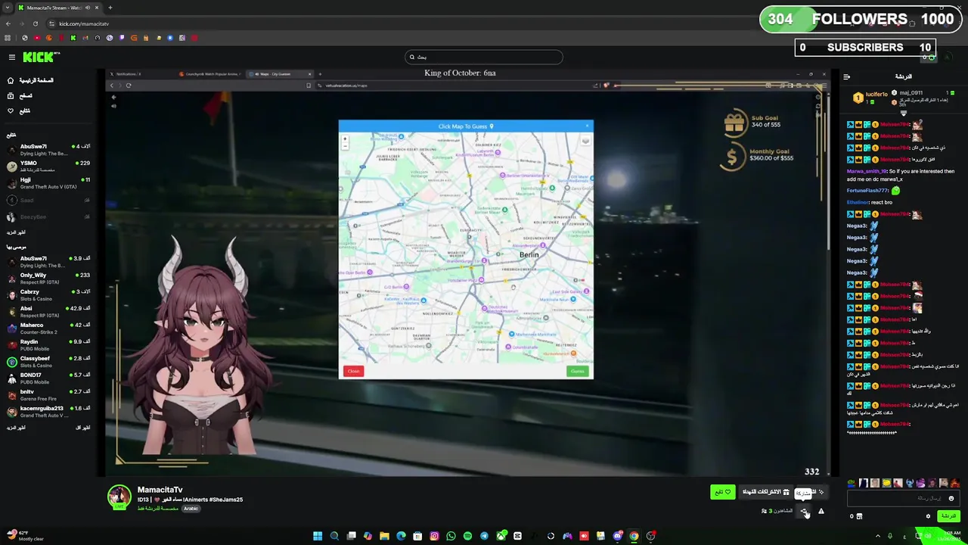968x545 pixels.
Task: Open the Kick hamburger sidebar menu
Action: pyautogui.click(x=11, y=57)
